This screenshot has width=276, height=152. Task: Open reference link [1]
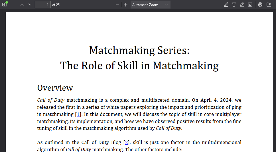coord(78,114)
